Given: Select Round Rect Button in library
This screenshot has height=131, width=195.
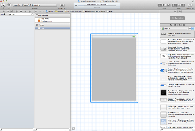Looking at the screenshot, I should coord(177,42).
